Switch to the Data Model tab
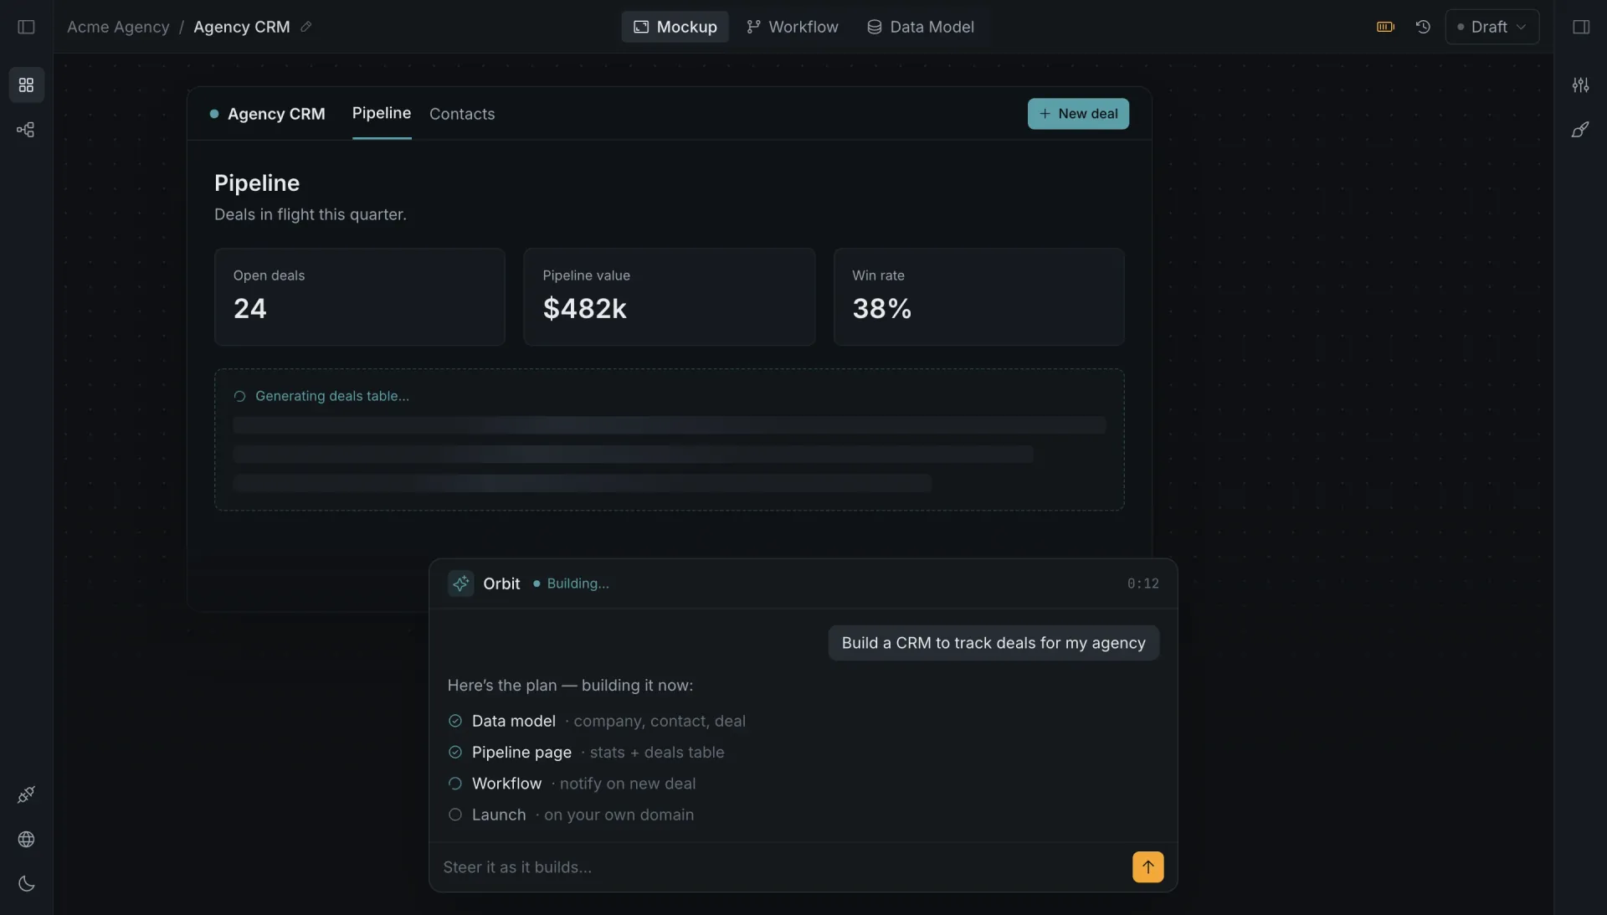 click(x=921, y=27)
